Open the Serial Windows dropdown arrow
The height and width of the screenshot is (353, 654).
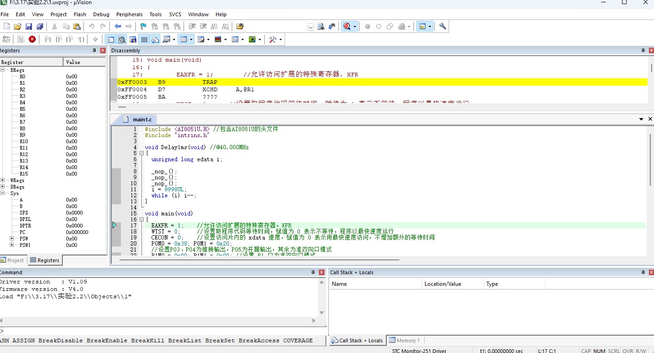coord(209,39)
